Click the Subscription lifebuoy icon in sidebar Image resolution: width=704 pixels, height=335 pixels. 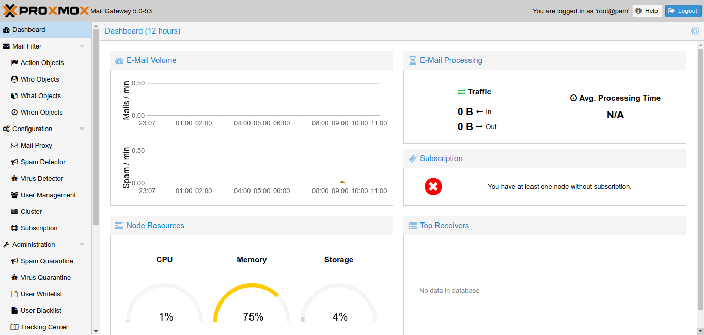coord(14,228)
